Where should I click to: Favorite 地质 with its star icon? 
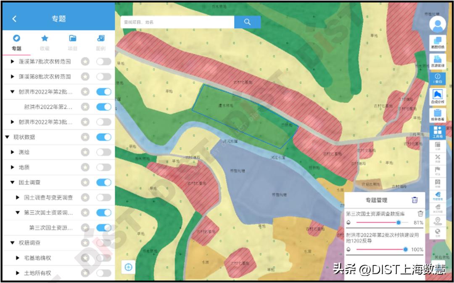tap(85, 167)
